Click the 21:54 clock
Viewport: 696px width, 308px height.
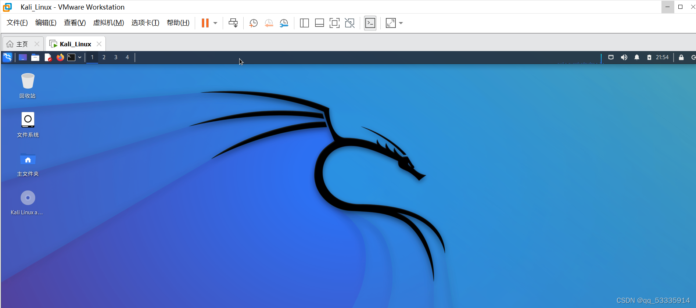coord(662,57)
